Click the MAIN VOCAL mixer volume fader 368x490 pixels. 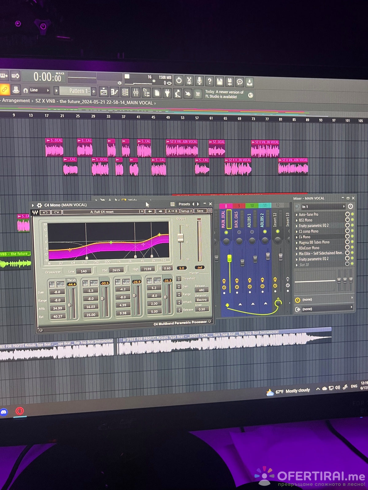(229, 258)
